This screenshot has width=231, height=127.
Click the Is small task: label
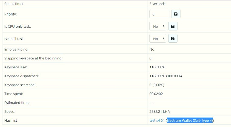(x=14, y=39)
